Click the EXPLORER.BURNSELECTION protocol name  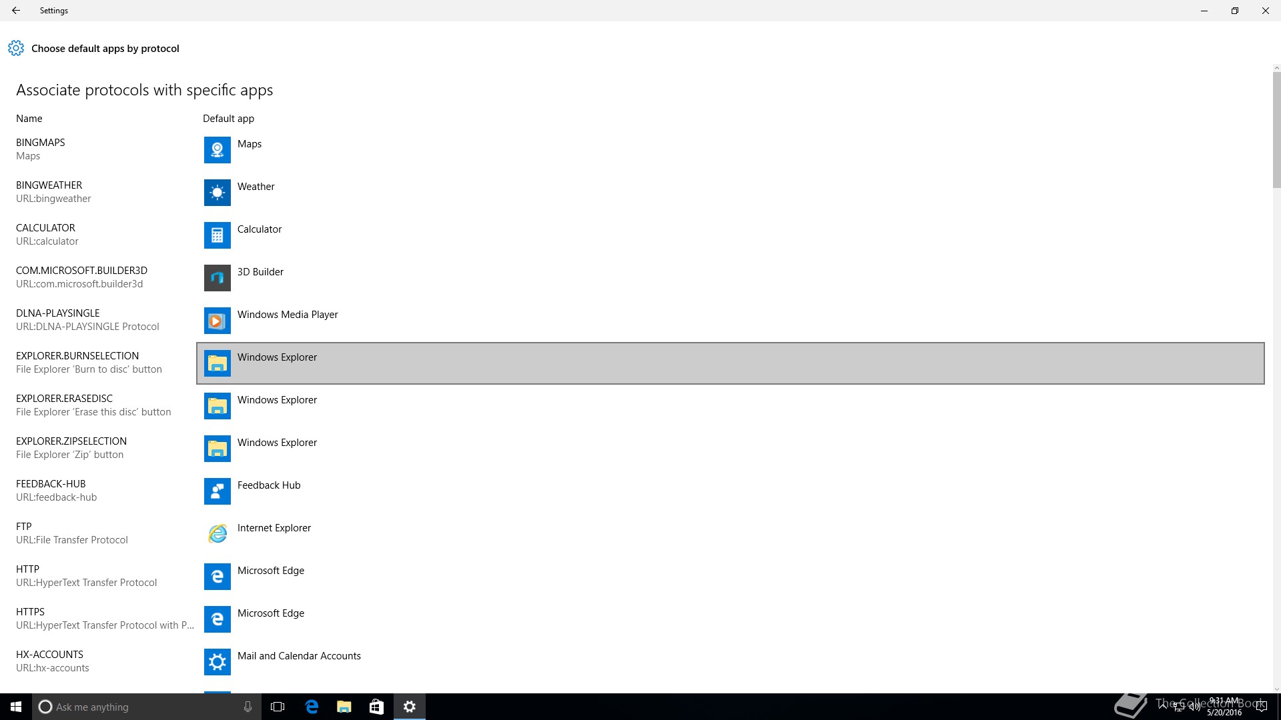pos(77,356)
